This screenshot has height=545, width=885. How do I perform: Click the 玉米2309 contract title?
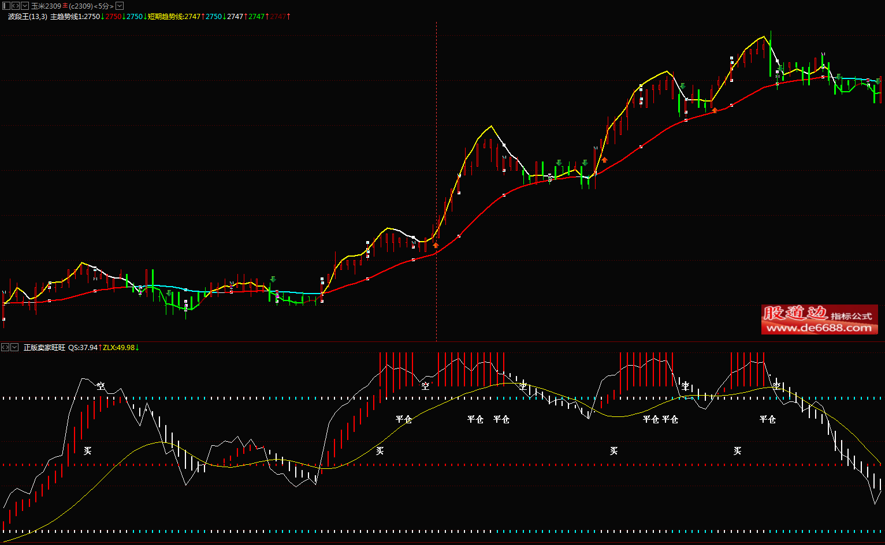click(46, 6)
